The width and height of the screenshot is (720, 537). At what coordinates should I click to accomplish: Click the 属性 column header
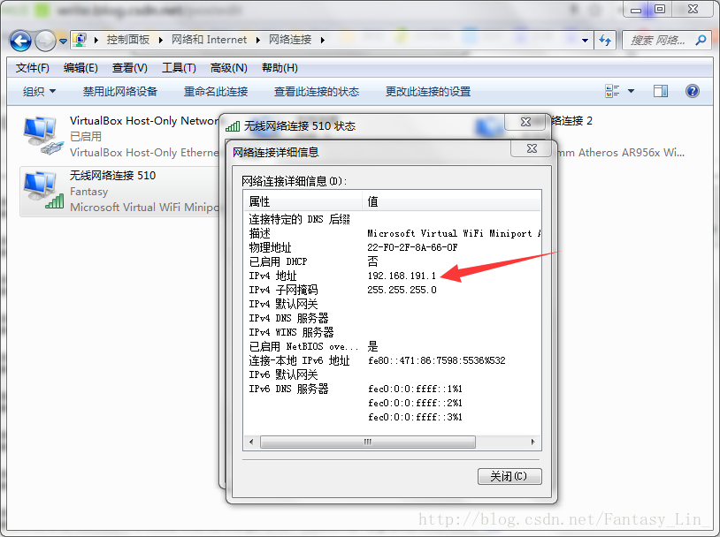303,201
